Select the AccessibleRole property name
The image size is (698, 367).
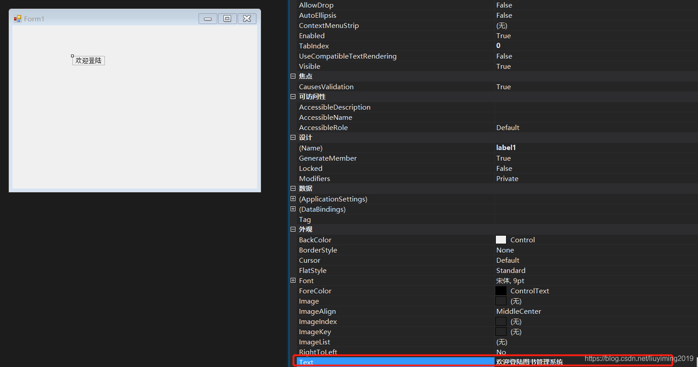(x=323, y=127)
